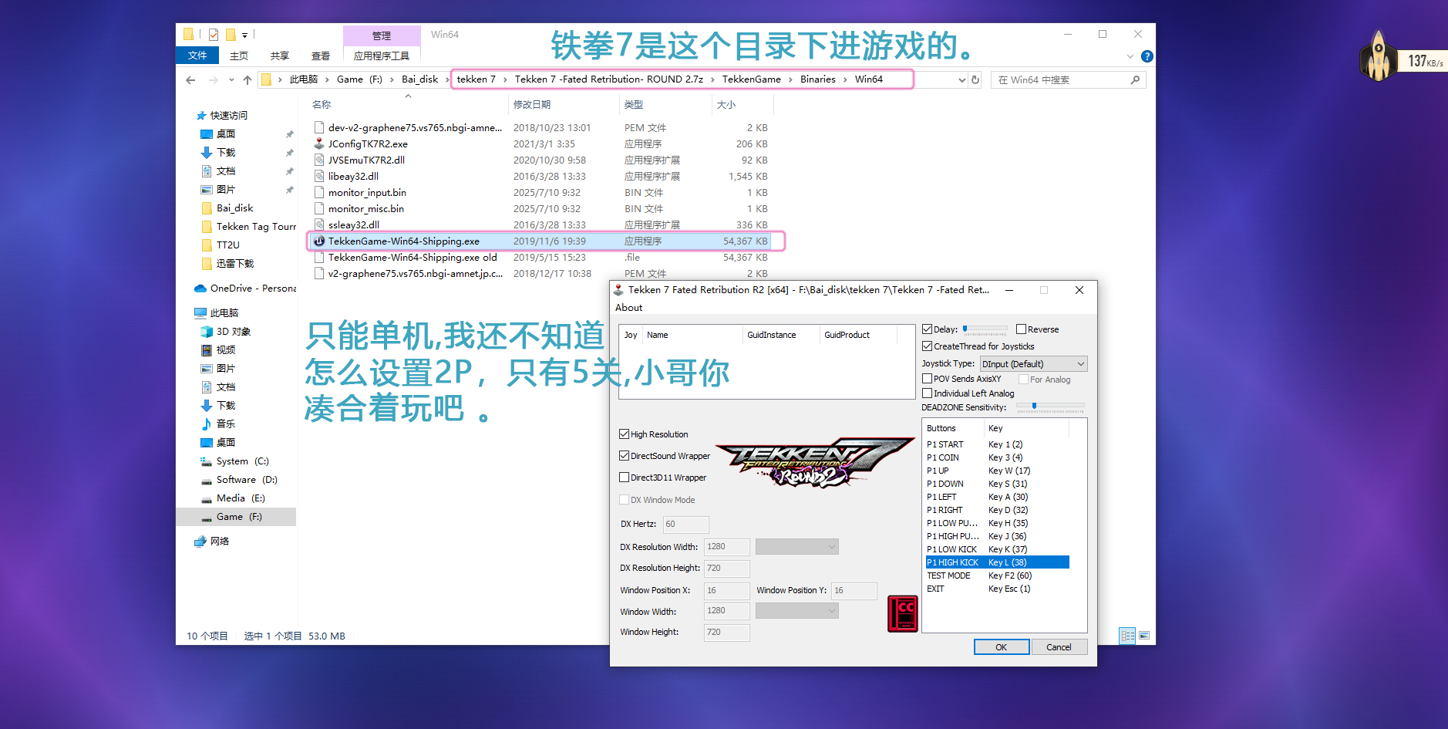Click the Tekken 7 Round 2 logo image
The width and height of the screenshot is (1448, 729).
[815, 463]
